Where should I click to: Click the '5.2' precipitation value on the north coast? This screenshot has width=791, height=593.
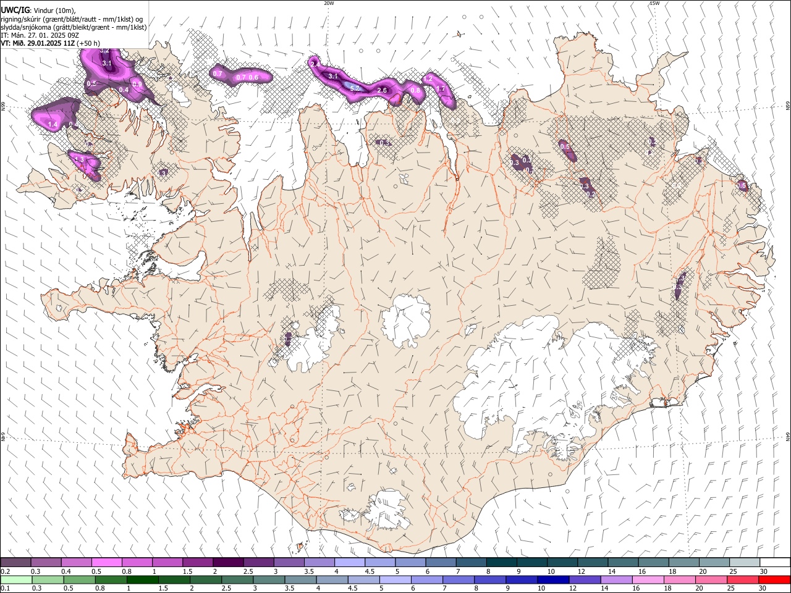pos(355,89)
